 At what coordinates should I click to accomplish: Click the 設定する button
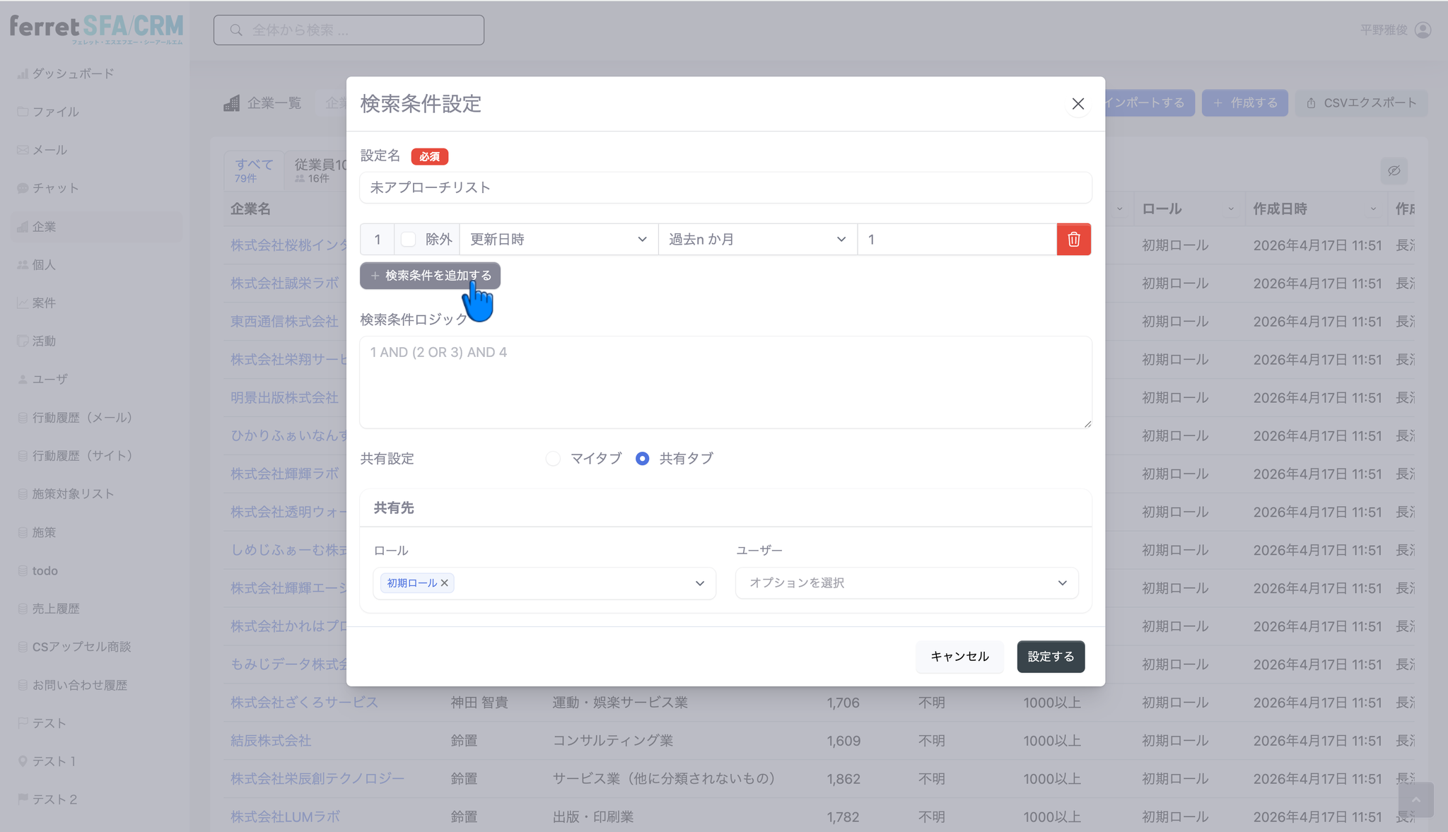coord(1051,657)
